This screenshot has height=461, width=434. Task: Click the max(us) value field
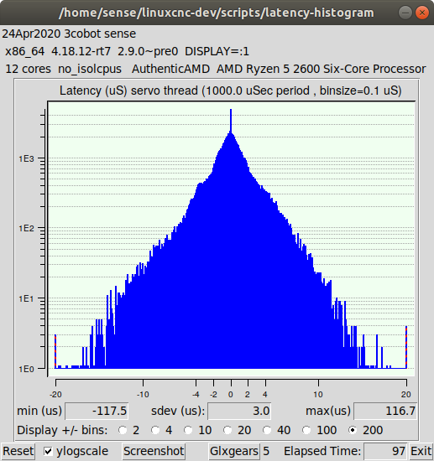point(385,411)
